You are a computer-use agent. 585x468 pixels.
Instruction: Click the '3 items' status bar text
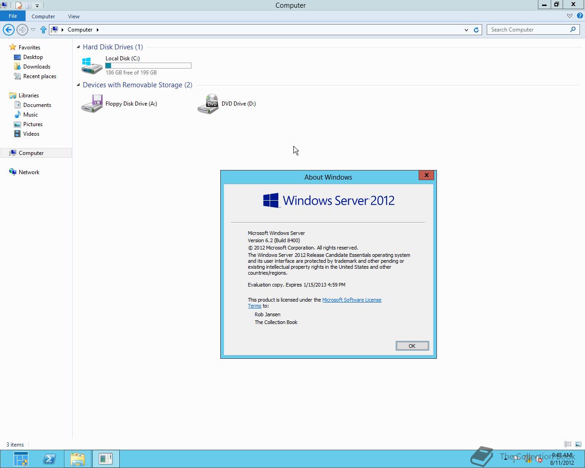point(15,445)
